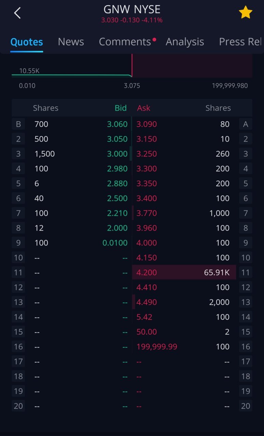Tap the GNW NYSE title

[132, 9]
